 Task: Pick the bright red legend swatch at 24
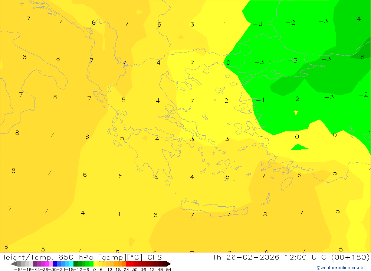click(x=128, y=264)
